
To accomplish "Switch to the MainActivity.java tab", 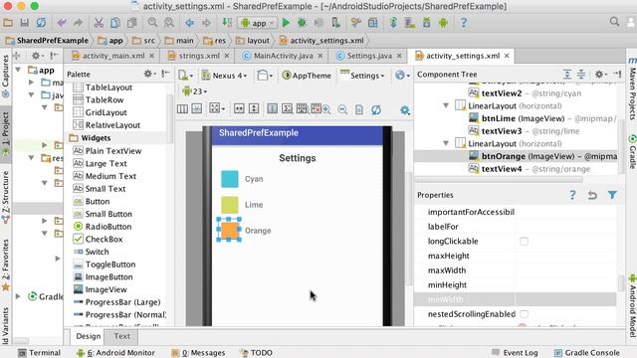I will 283,56.
